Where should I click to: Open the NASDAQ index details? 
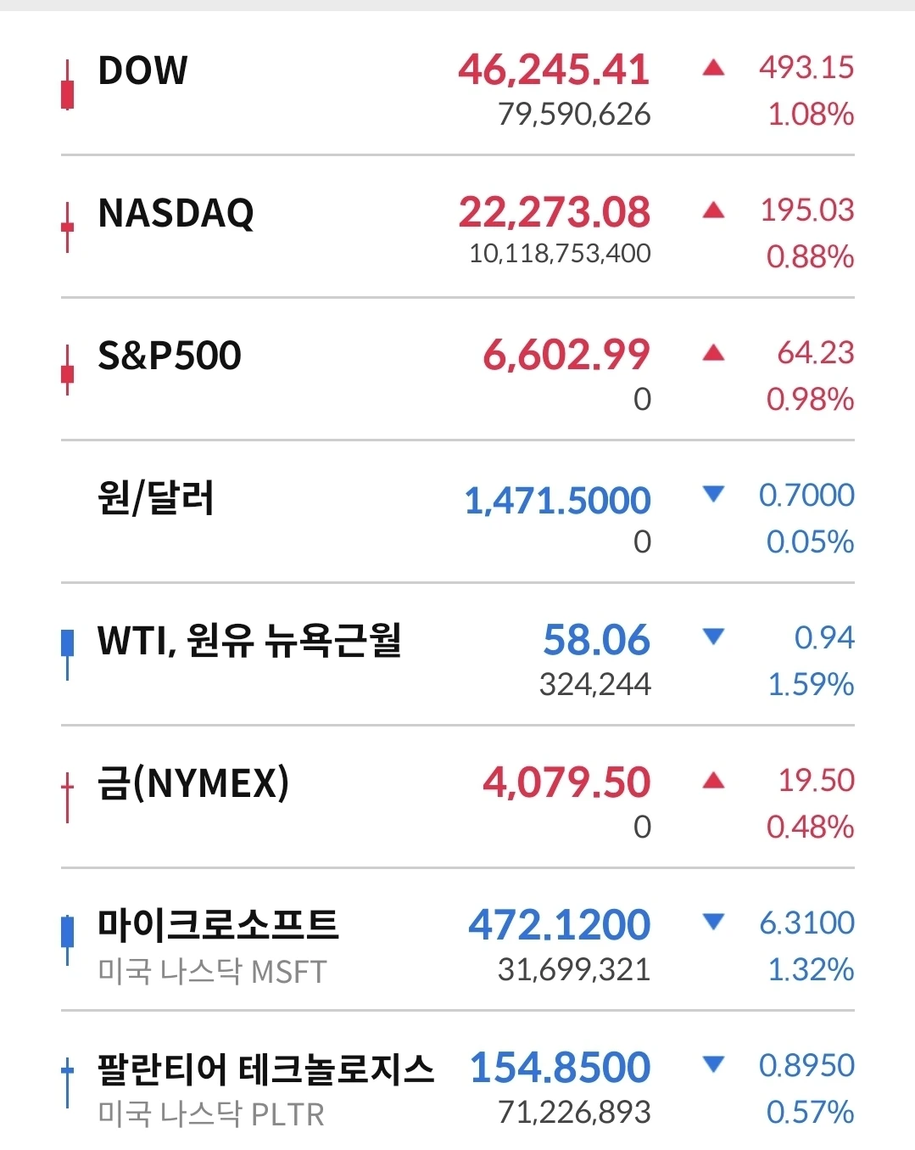pyautogui.click(x=458, y=227)
